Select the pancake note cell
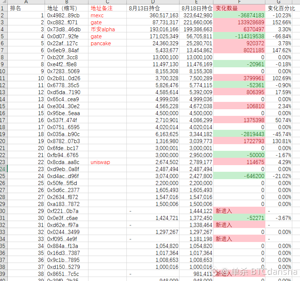 point(107,43)
